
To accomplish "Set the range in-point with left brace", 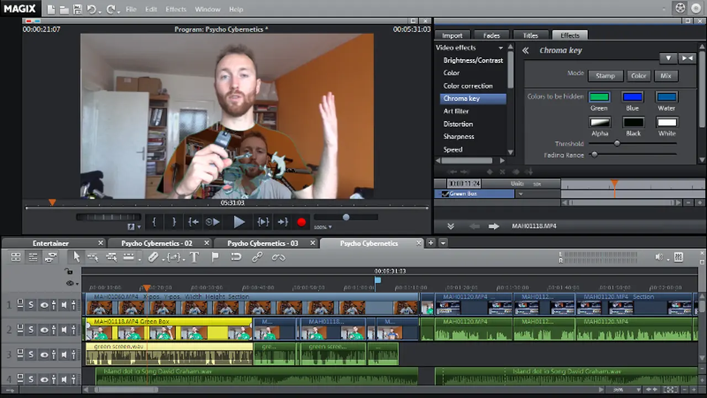I will pyautogui.click(x=154, y=222).
